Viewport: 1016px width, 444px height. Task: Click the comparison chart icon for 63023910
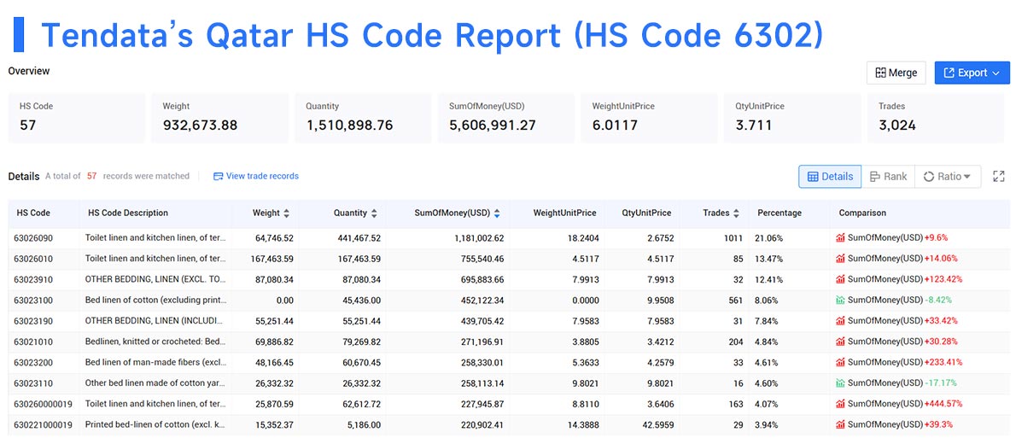click(840, 279)
